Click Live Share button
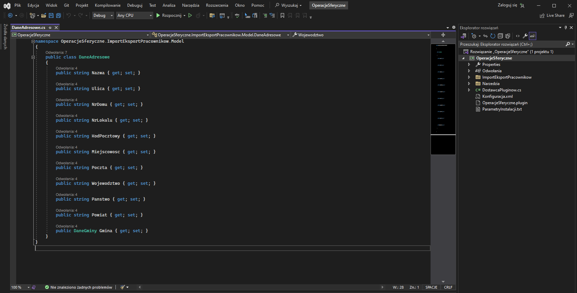The image size is (577, 293). pos(552,15)
